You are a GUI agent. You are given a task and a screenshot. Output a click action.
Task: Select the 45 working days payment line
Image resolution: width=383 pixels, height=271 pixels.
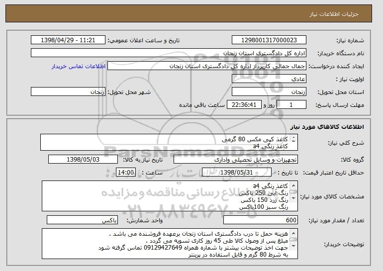pos(217,241)
